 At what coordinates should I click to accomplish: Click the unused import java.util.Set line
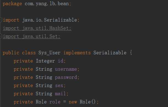(32, 37)
